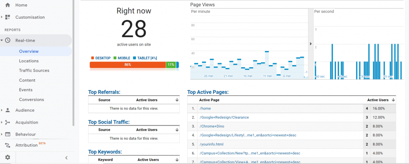Screen dimensions: 409x164
Task: Click the Acquisition arrows icon
Action: (8, 122)
